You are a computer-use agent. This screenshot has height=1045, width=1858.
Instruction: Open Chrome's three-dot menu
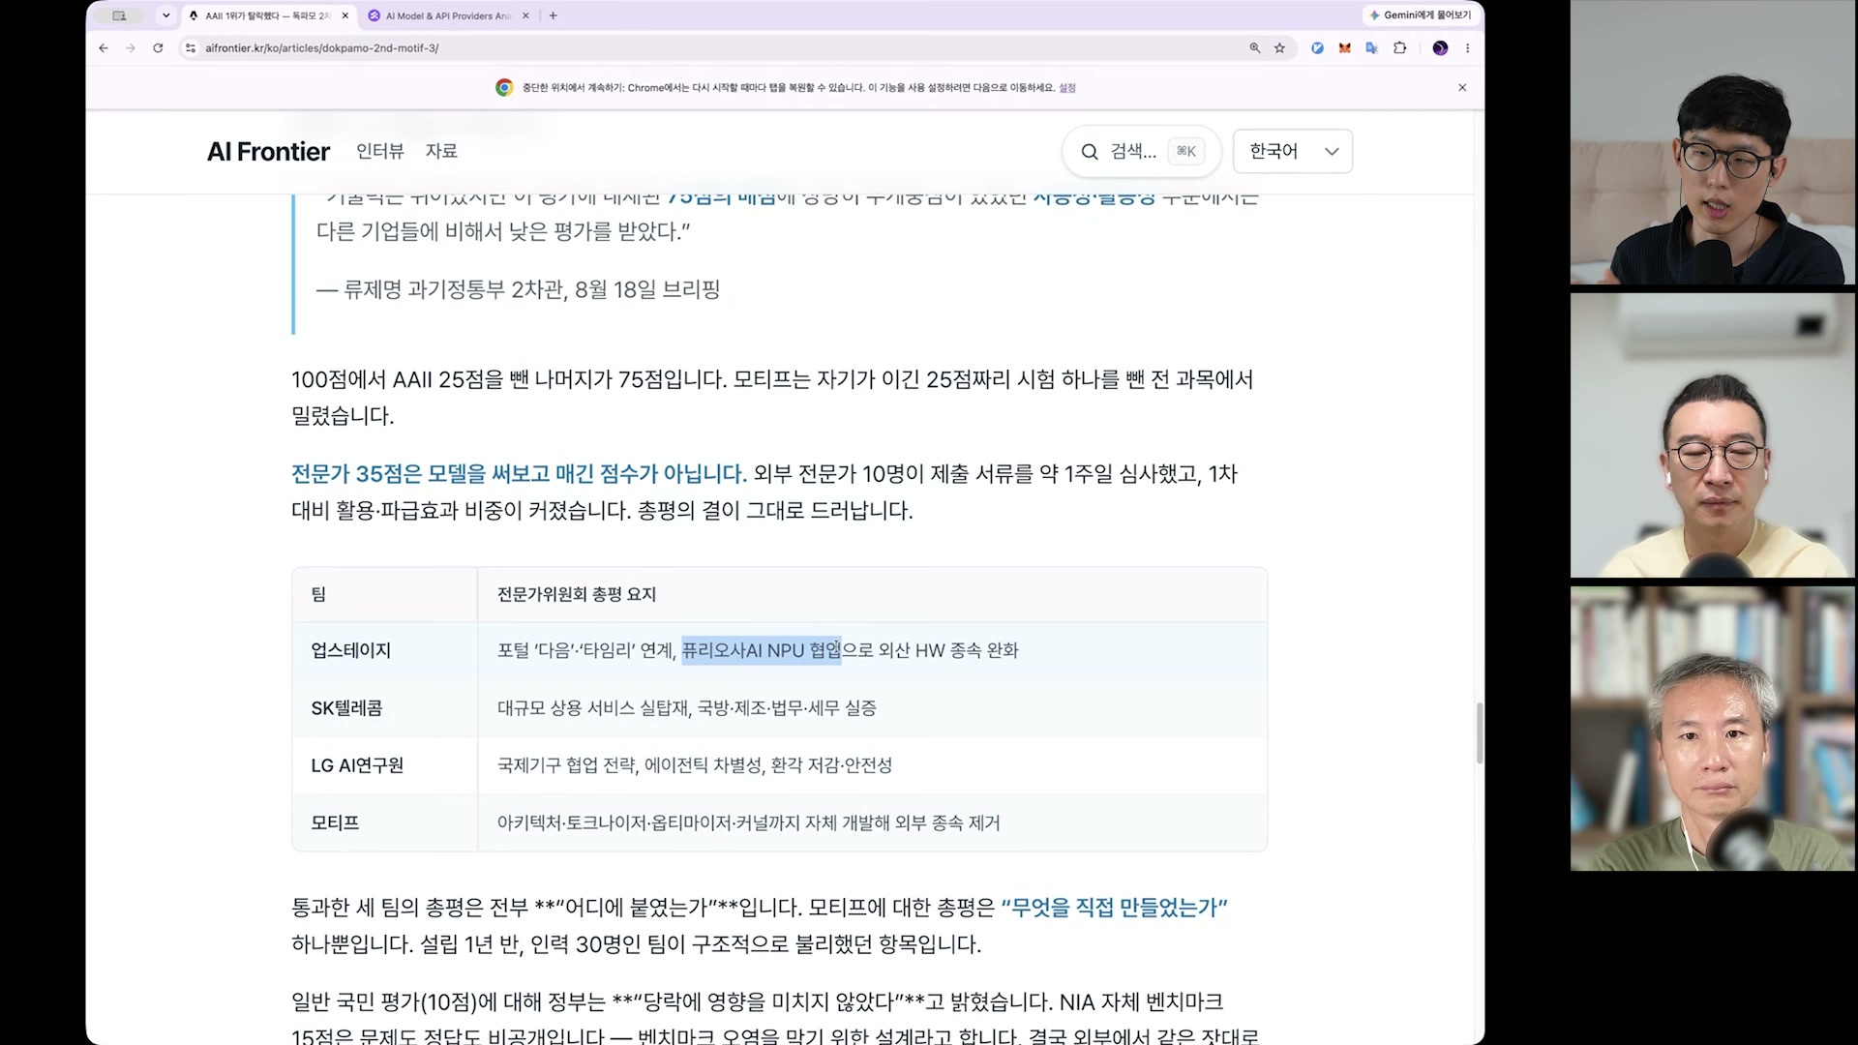coord(1467,48)
